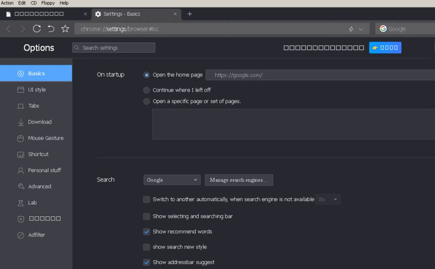Open the fallback search engine dropdown
Image resolution: width=435 pixels, height=269 pixels.
point(328,199)
